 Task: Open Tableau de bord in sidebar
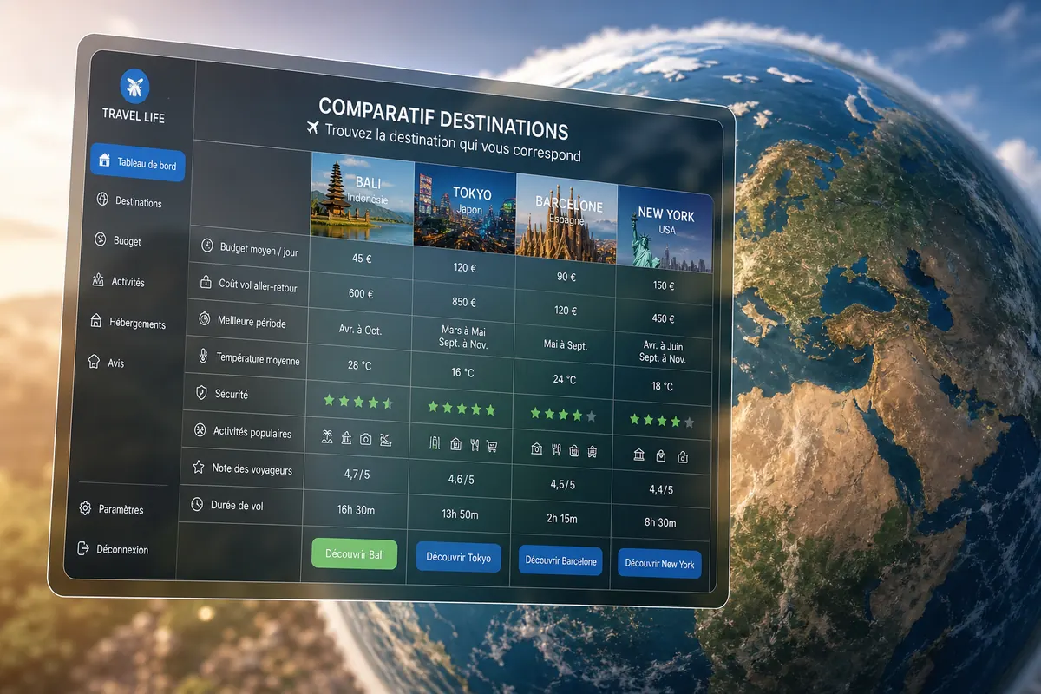click(x=138, y=163)
